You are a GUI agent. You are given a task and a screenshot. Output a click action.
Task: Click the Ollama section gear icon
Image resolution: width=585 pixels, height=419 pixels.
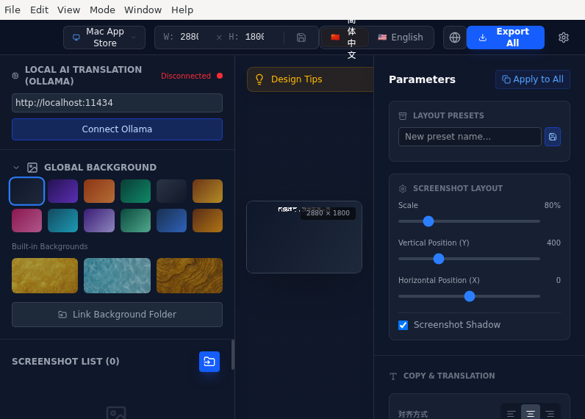15,76
